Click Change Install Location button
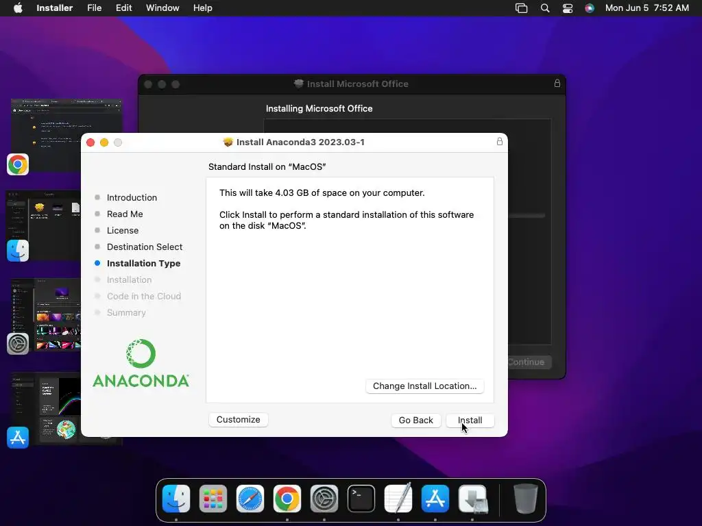 (x=424, y=386)
